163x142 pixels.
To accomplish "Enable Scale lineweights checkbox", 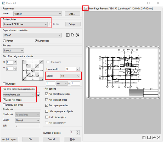I will [x=47, y=117].
